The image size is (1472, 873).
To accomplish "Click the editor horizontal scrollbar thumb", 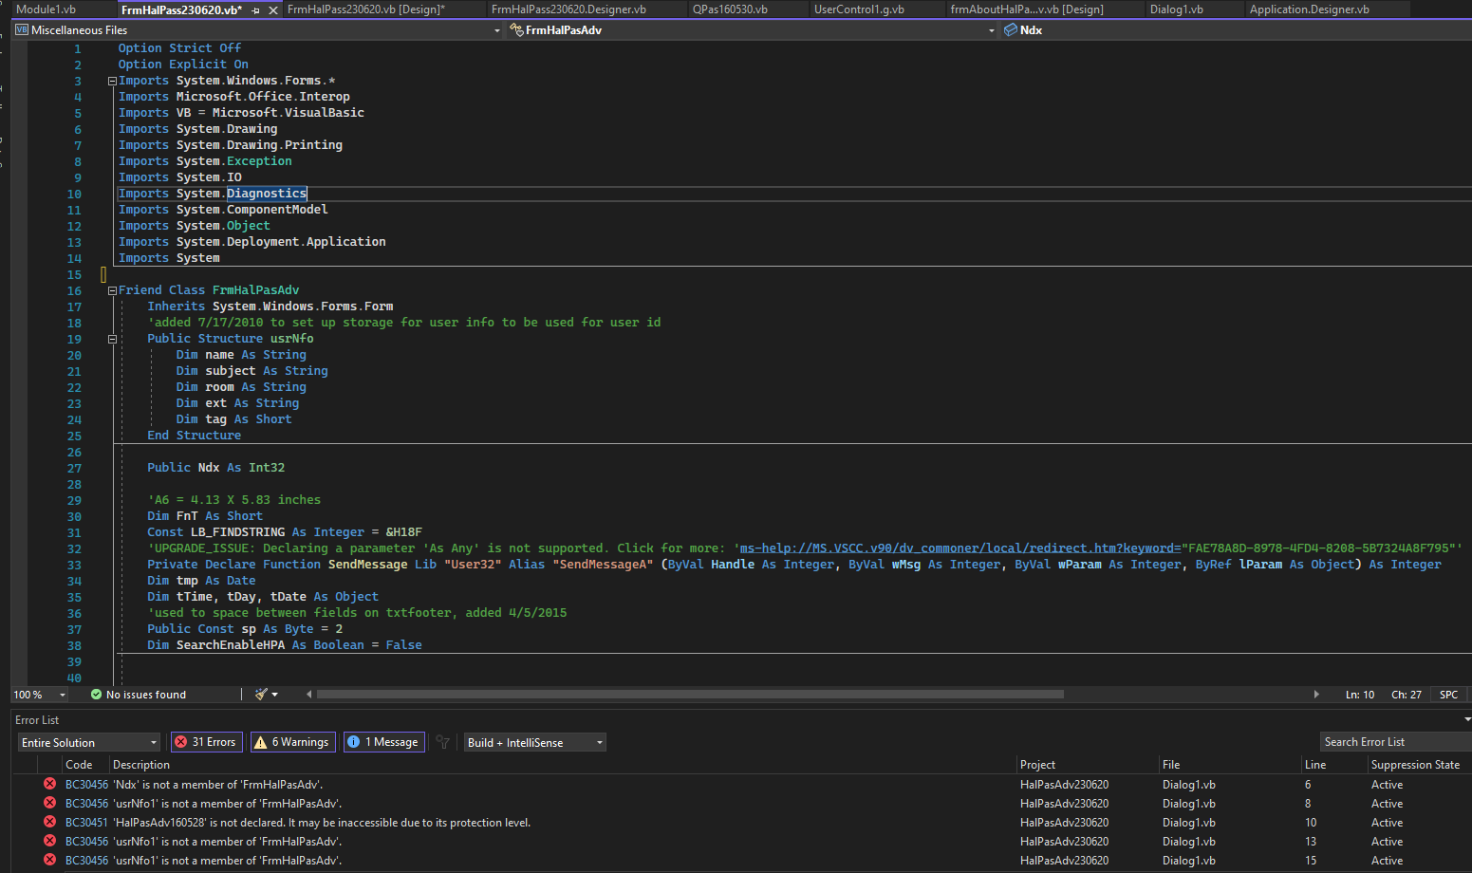I will click(x=690, y=695).
